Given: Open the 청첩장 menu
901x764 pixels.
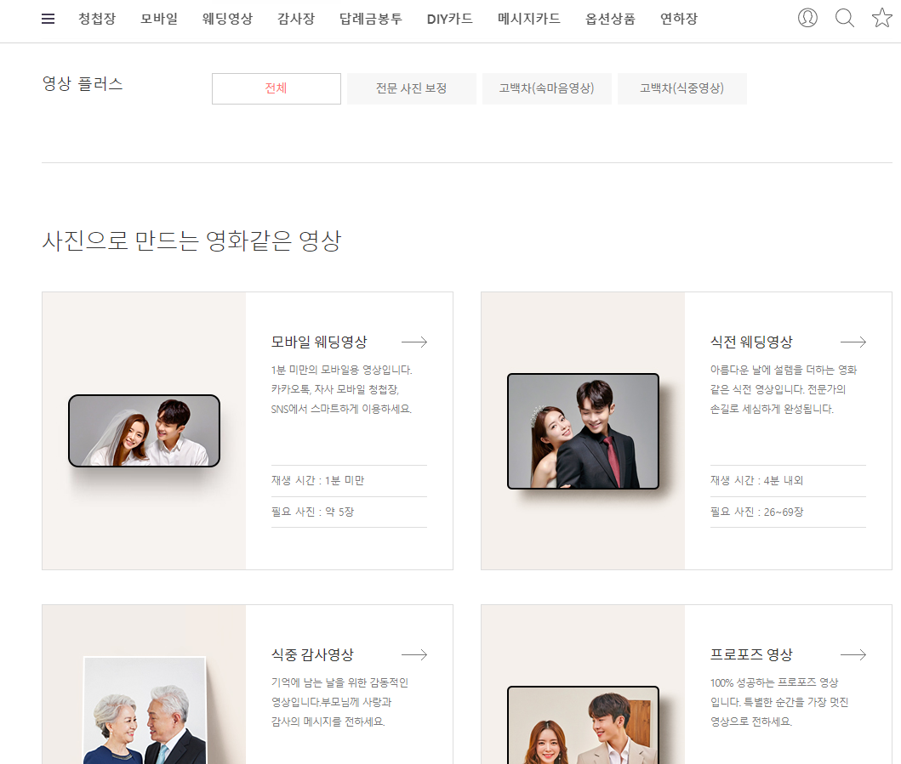Looking at the screenshot, I should coord(97,19).
